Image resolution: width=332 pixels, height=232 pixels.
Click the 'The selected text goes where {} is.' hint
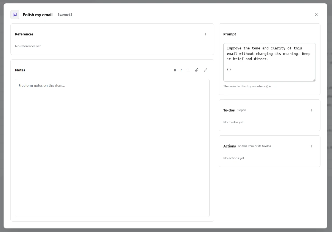click(248, 86)
